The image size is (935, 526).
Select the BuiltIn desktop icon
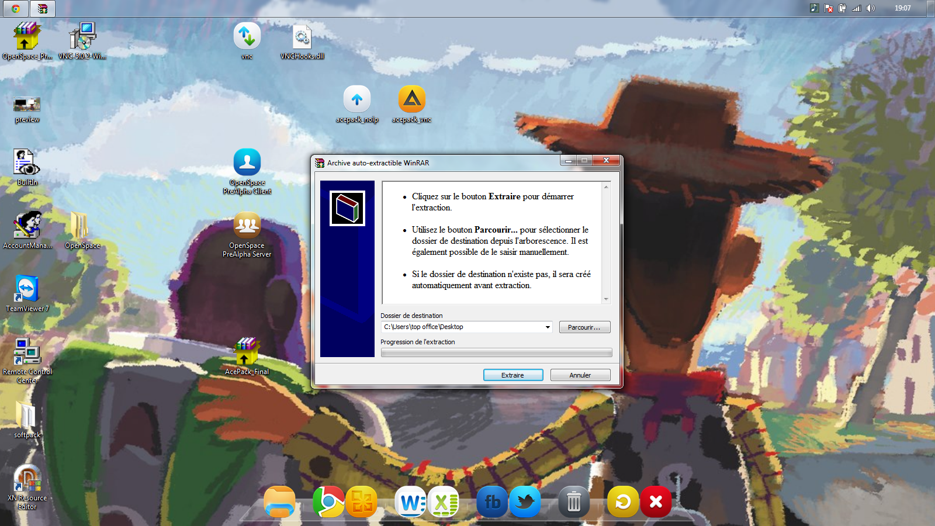(x=27, y=167)
